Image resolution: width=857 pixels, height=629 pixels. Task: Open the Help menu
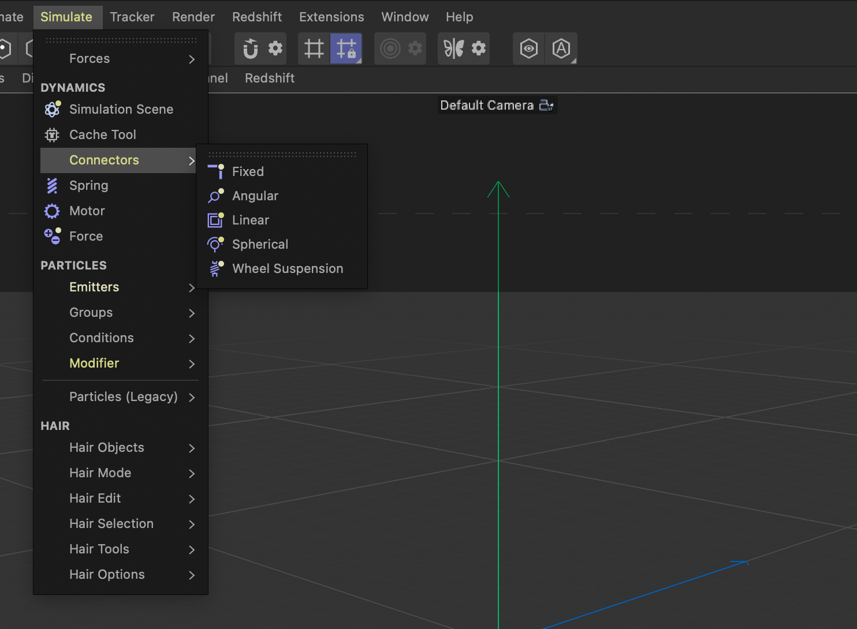(460, 17)
